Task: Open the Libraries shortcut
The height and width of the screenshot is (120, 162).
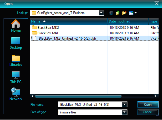Action: 16,60
